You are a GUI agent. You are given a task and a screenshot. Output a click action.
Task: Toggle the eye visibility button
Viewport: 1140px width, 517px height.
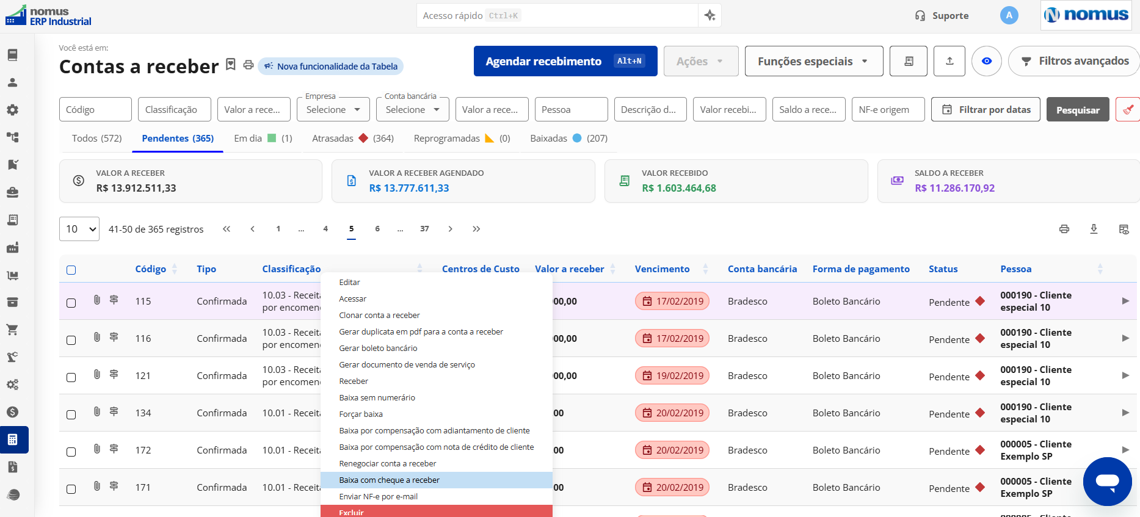(987, 61)
